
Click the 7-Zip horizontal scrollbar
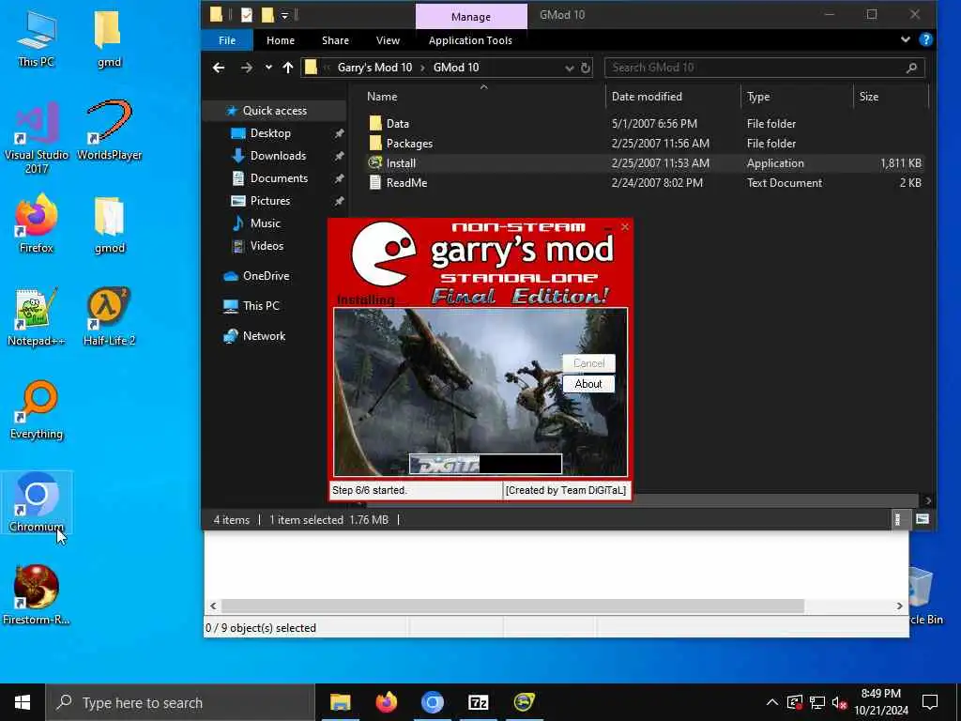point(512,606)
